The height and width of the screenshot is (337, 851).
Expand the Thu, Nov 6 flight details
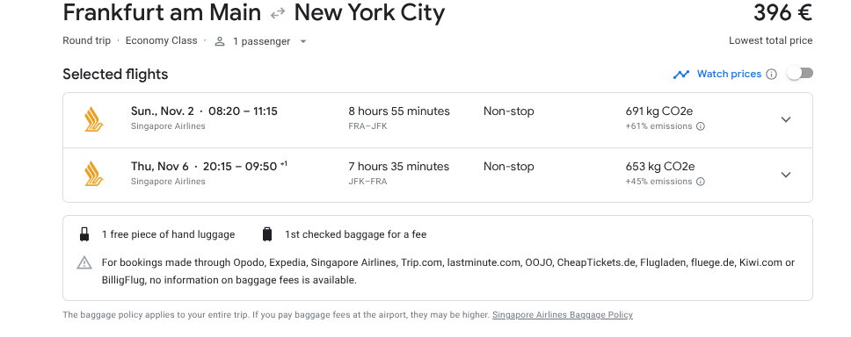786,175
